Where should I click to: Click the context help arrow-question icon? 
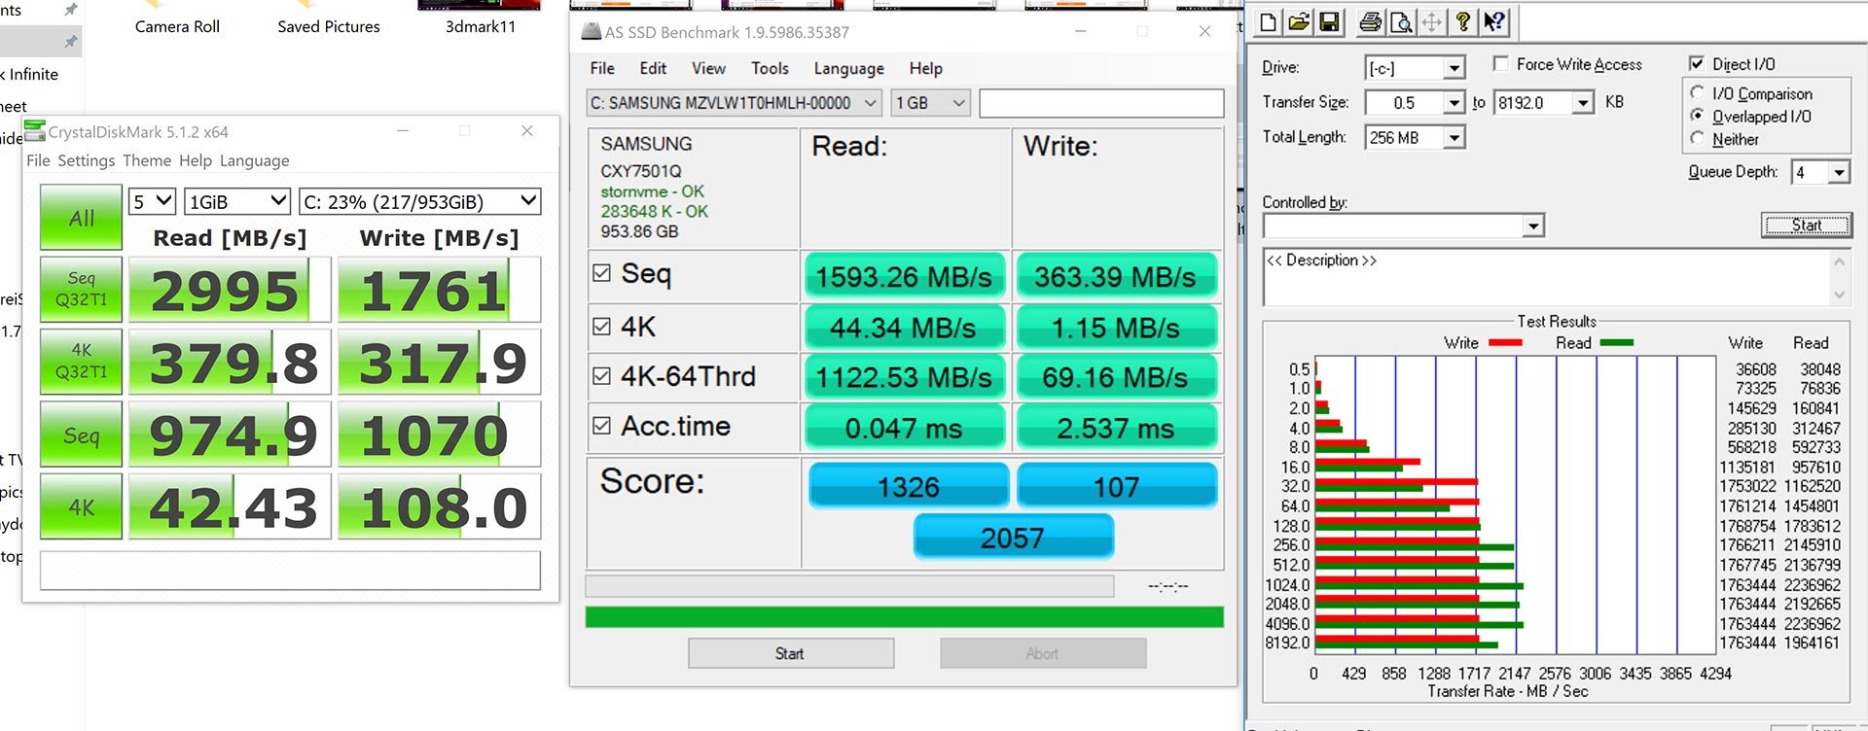pyautogui.click(x=1493, y=21)
